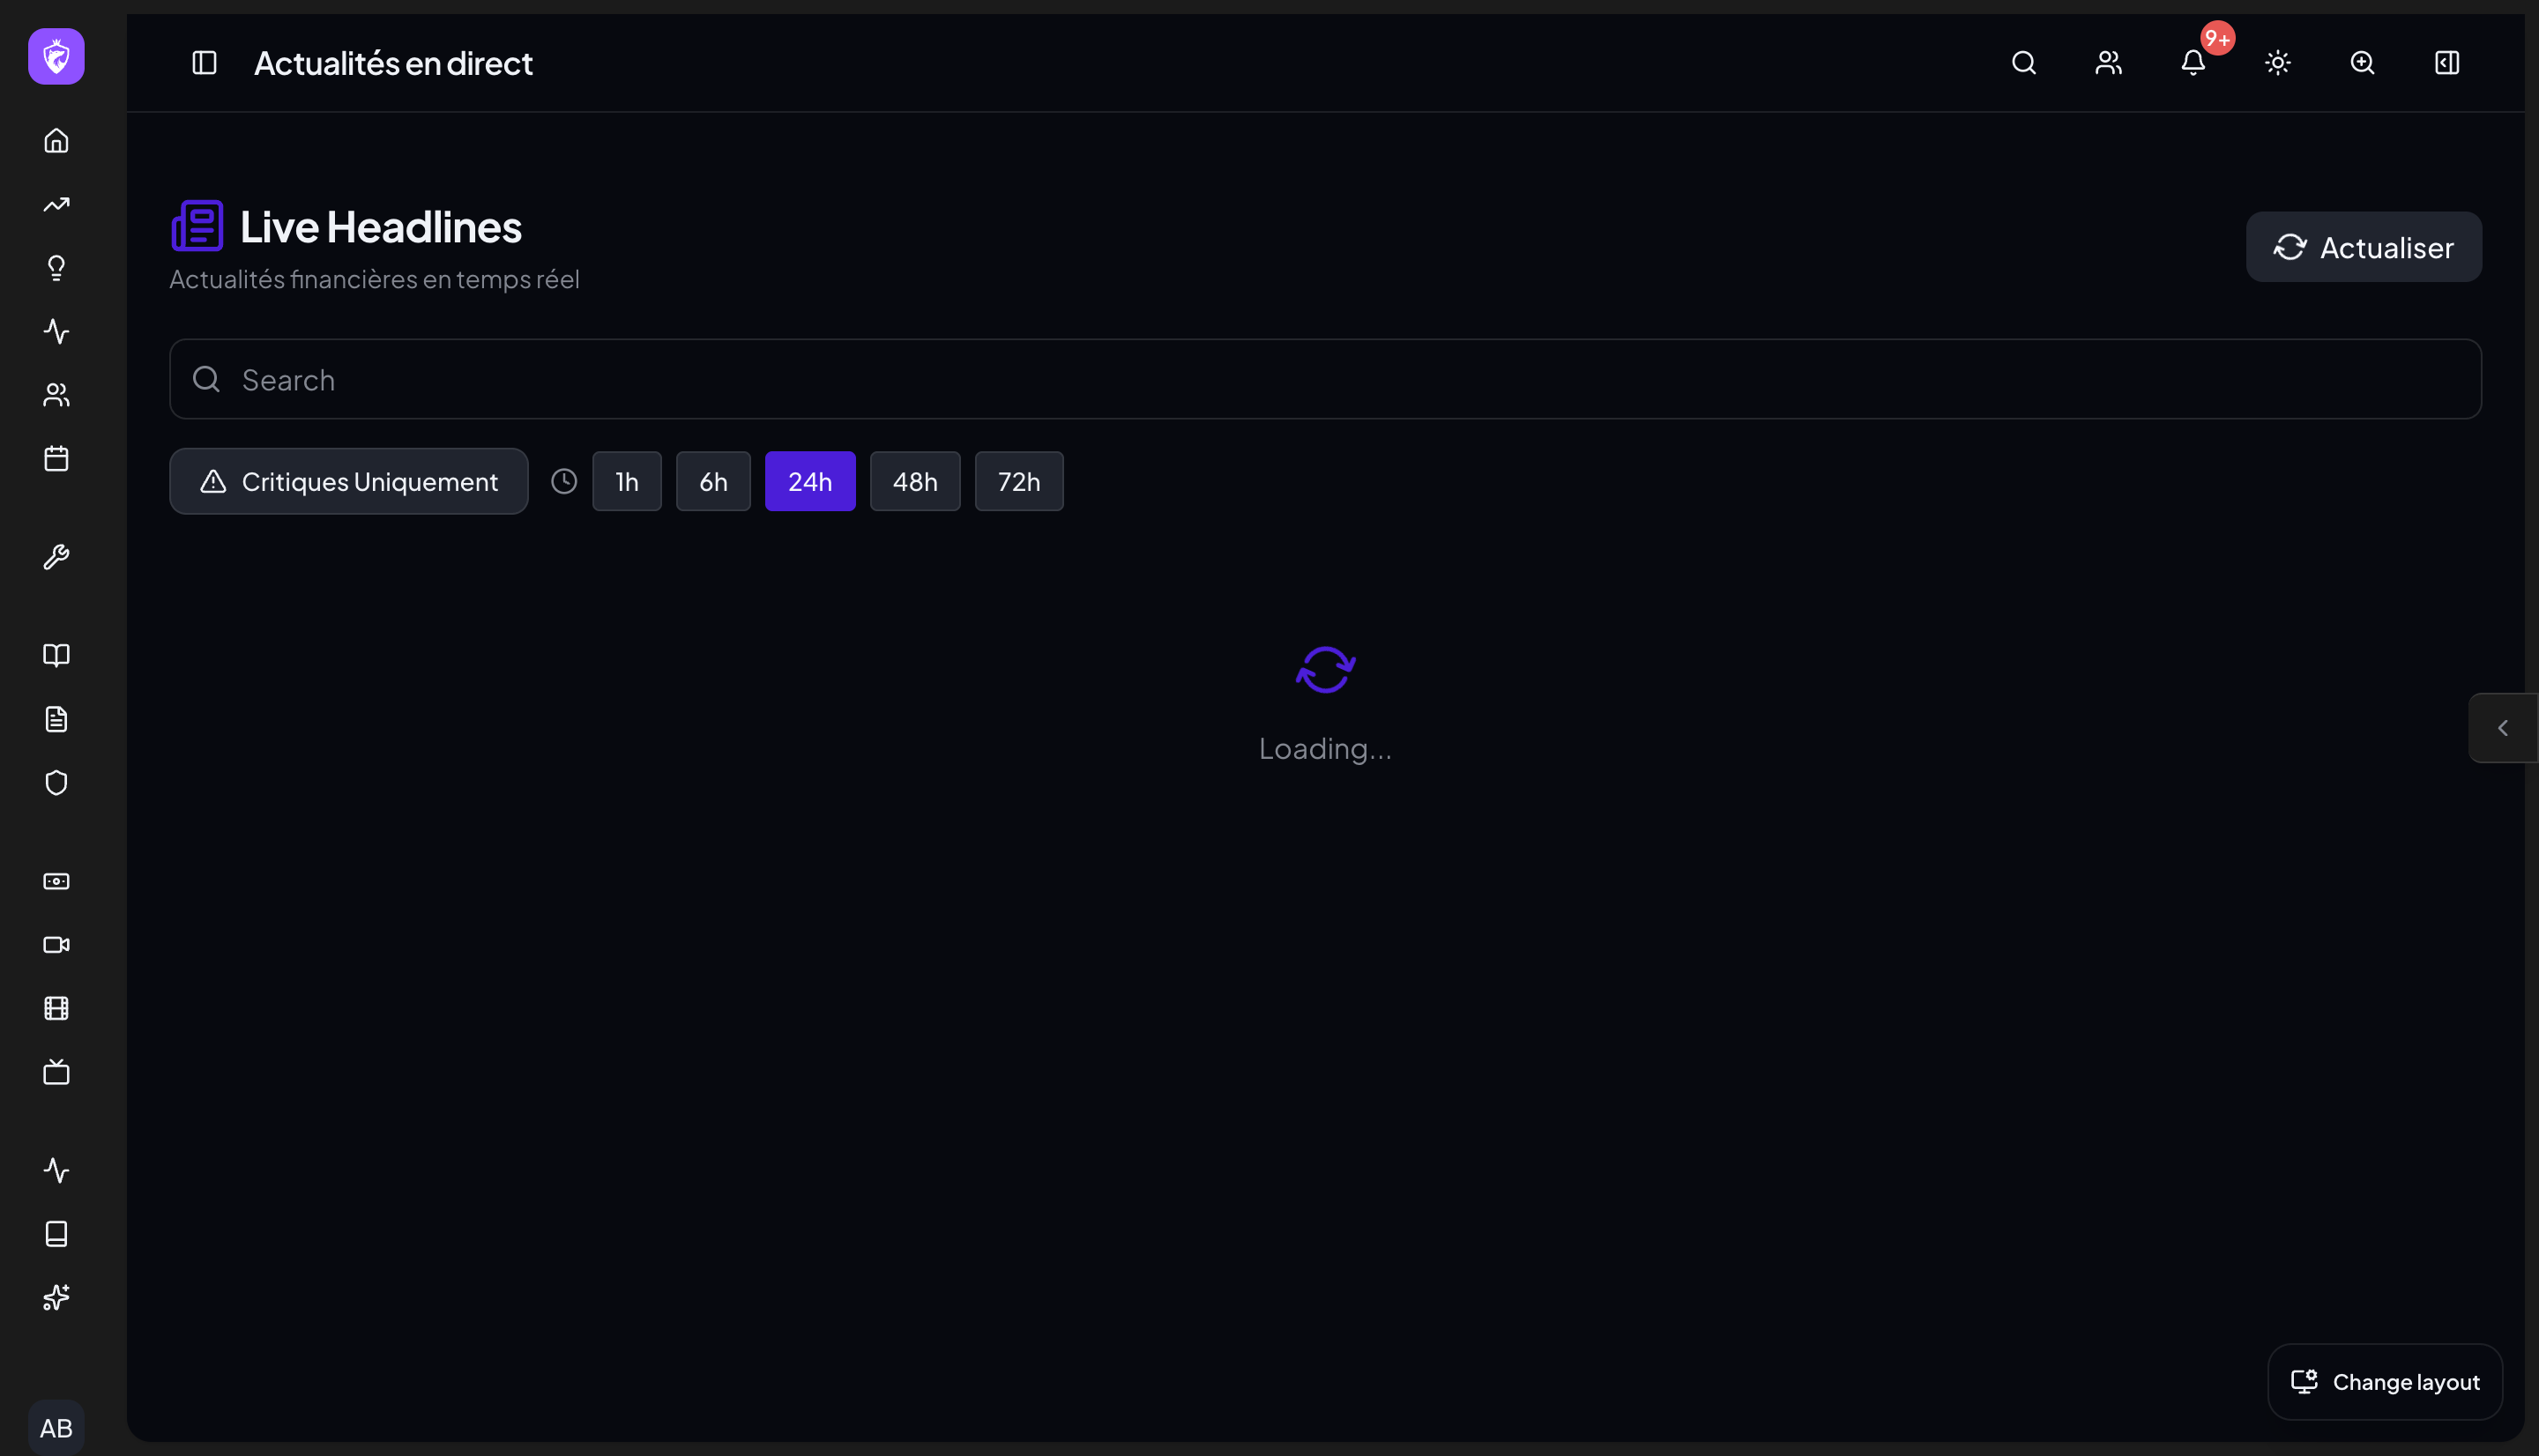Open the film strip icon in sidebar

pos(56,1008)
